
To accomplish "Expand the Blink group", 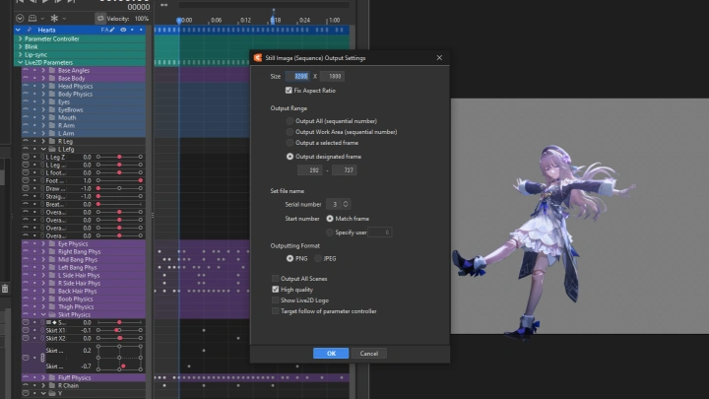I will (20, 46).
